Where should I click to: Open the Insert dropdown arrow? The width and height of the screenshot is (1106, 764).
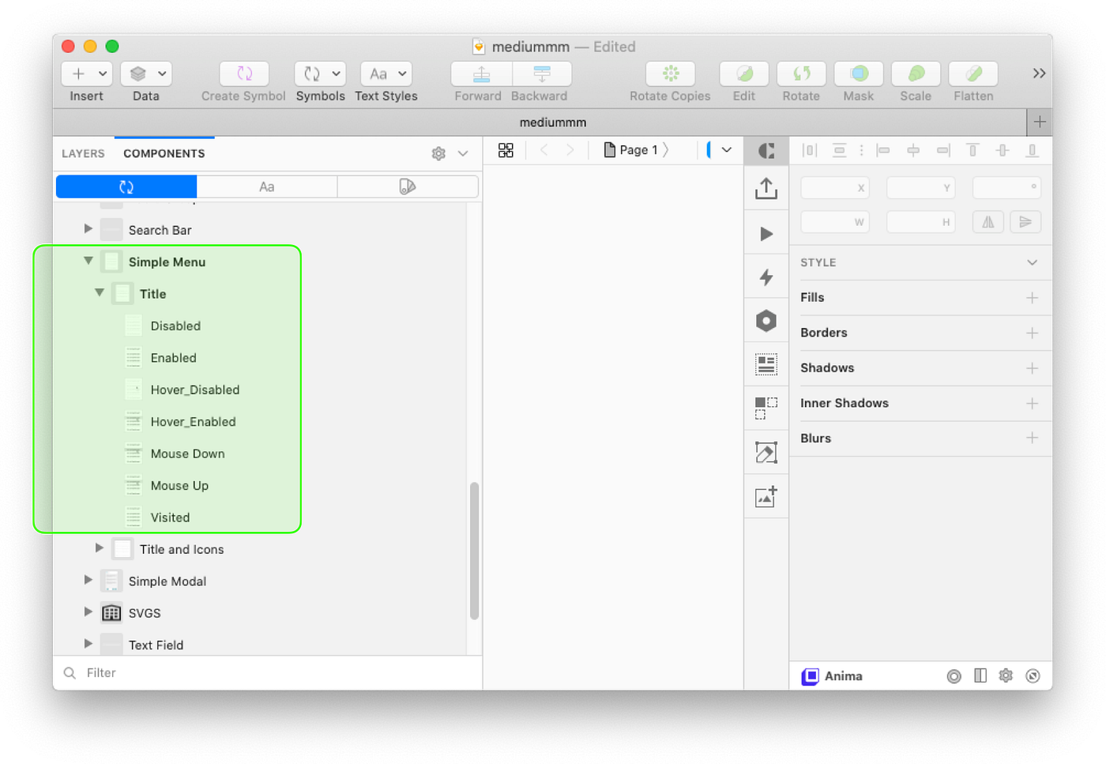tap(102, 73)
